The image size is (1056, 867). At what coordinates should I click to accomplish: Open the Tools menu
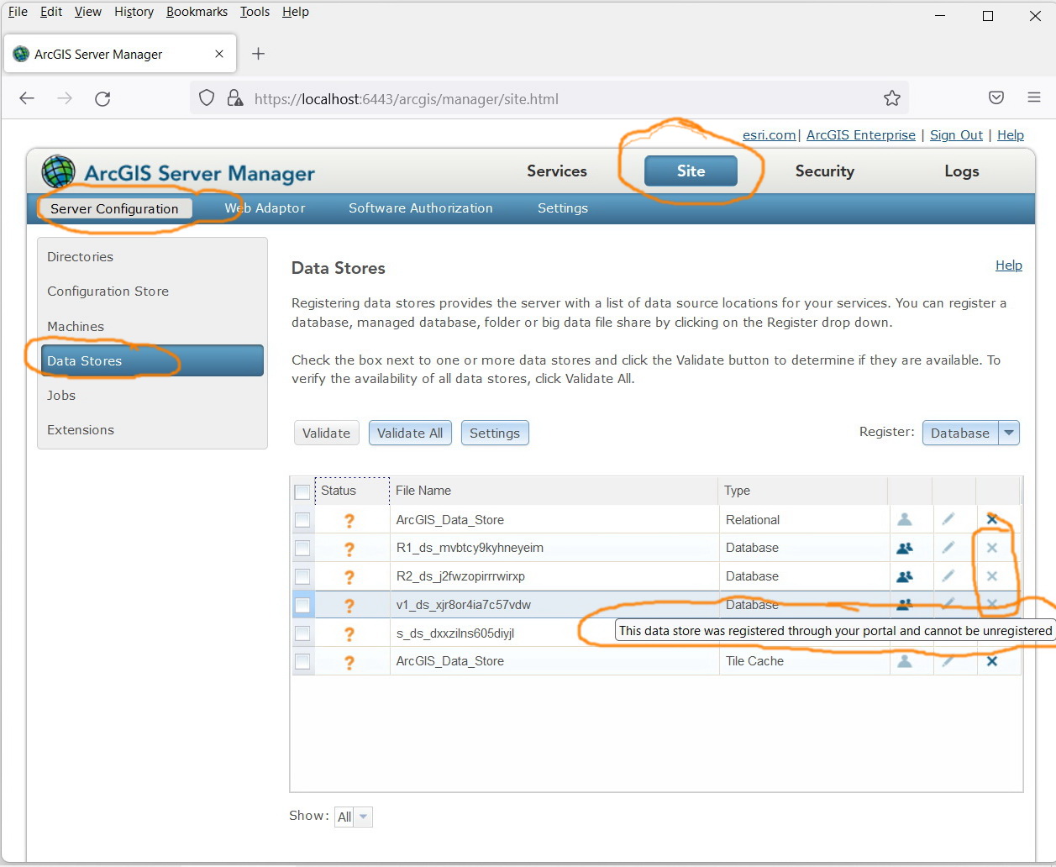255,12
